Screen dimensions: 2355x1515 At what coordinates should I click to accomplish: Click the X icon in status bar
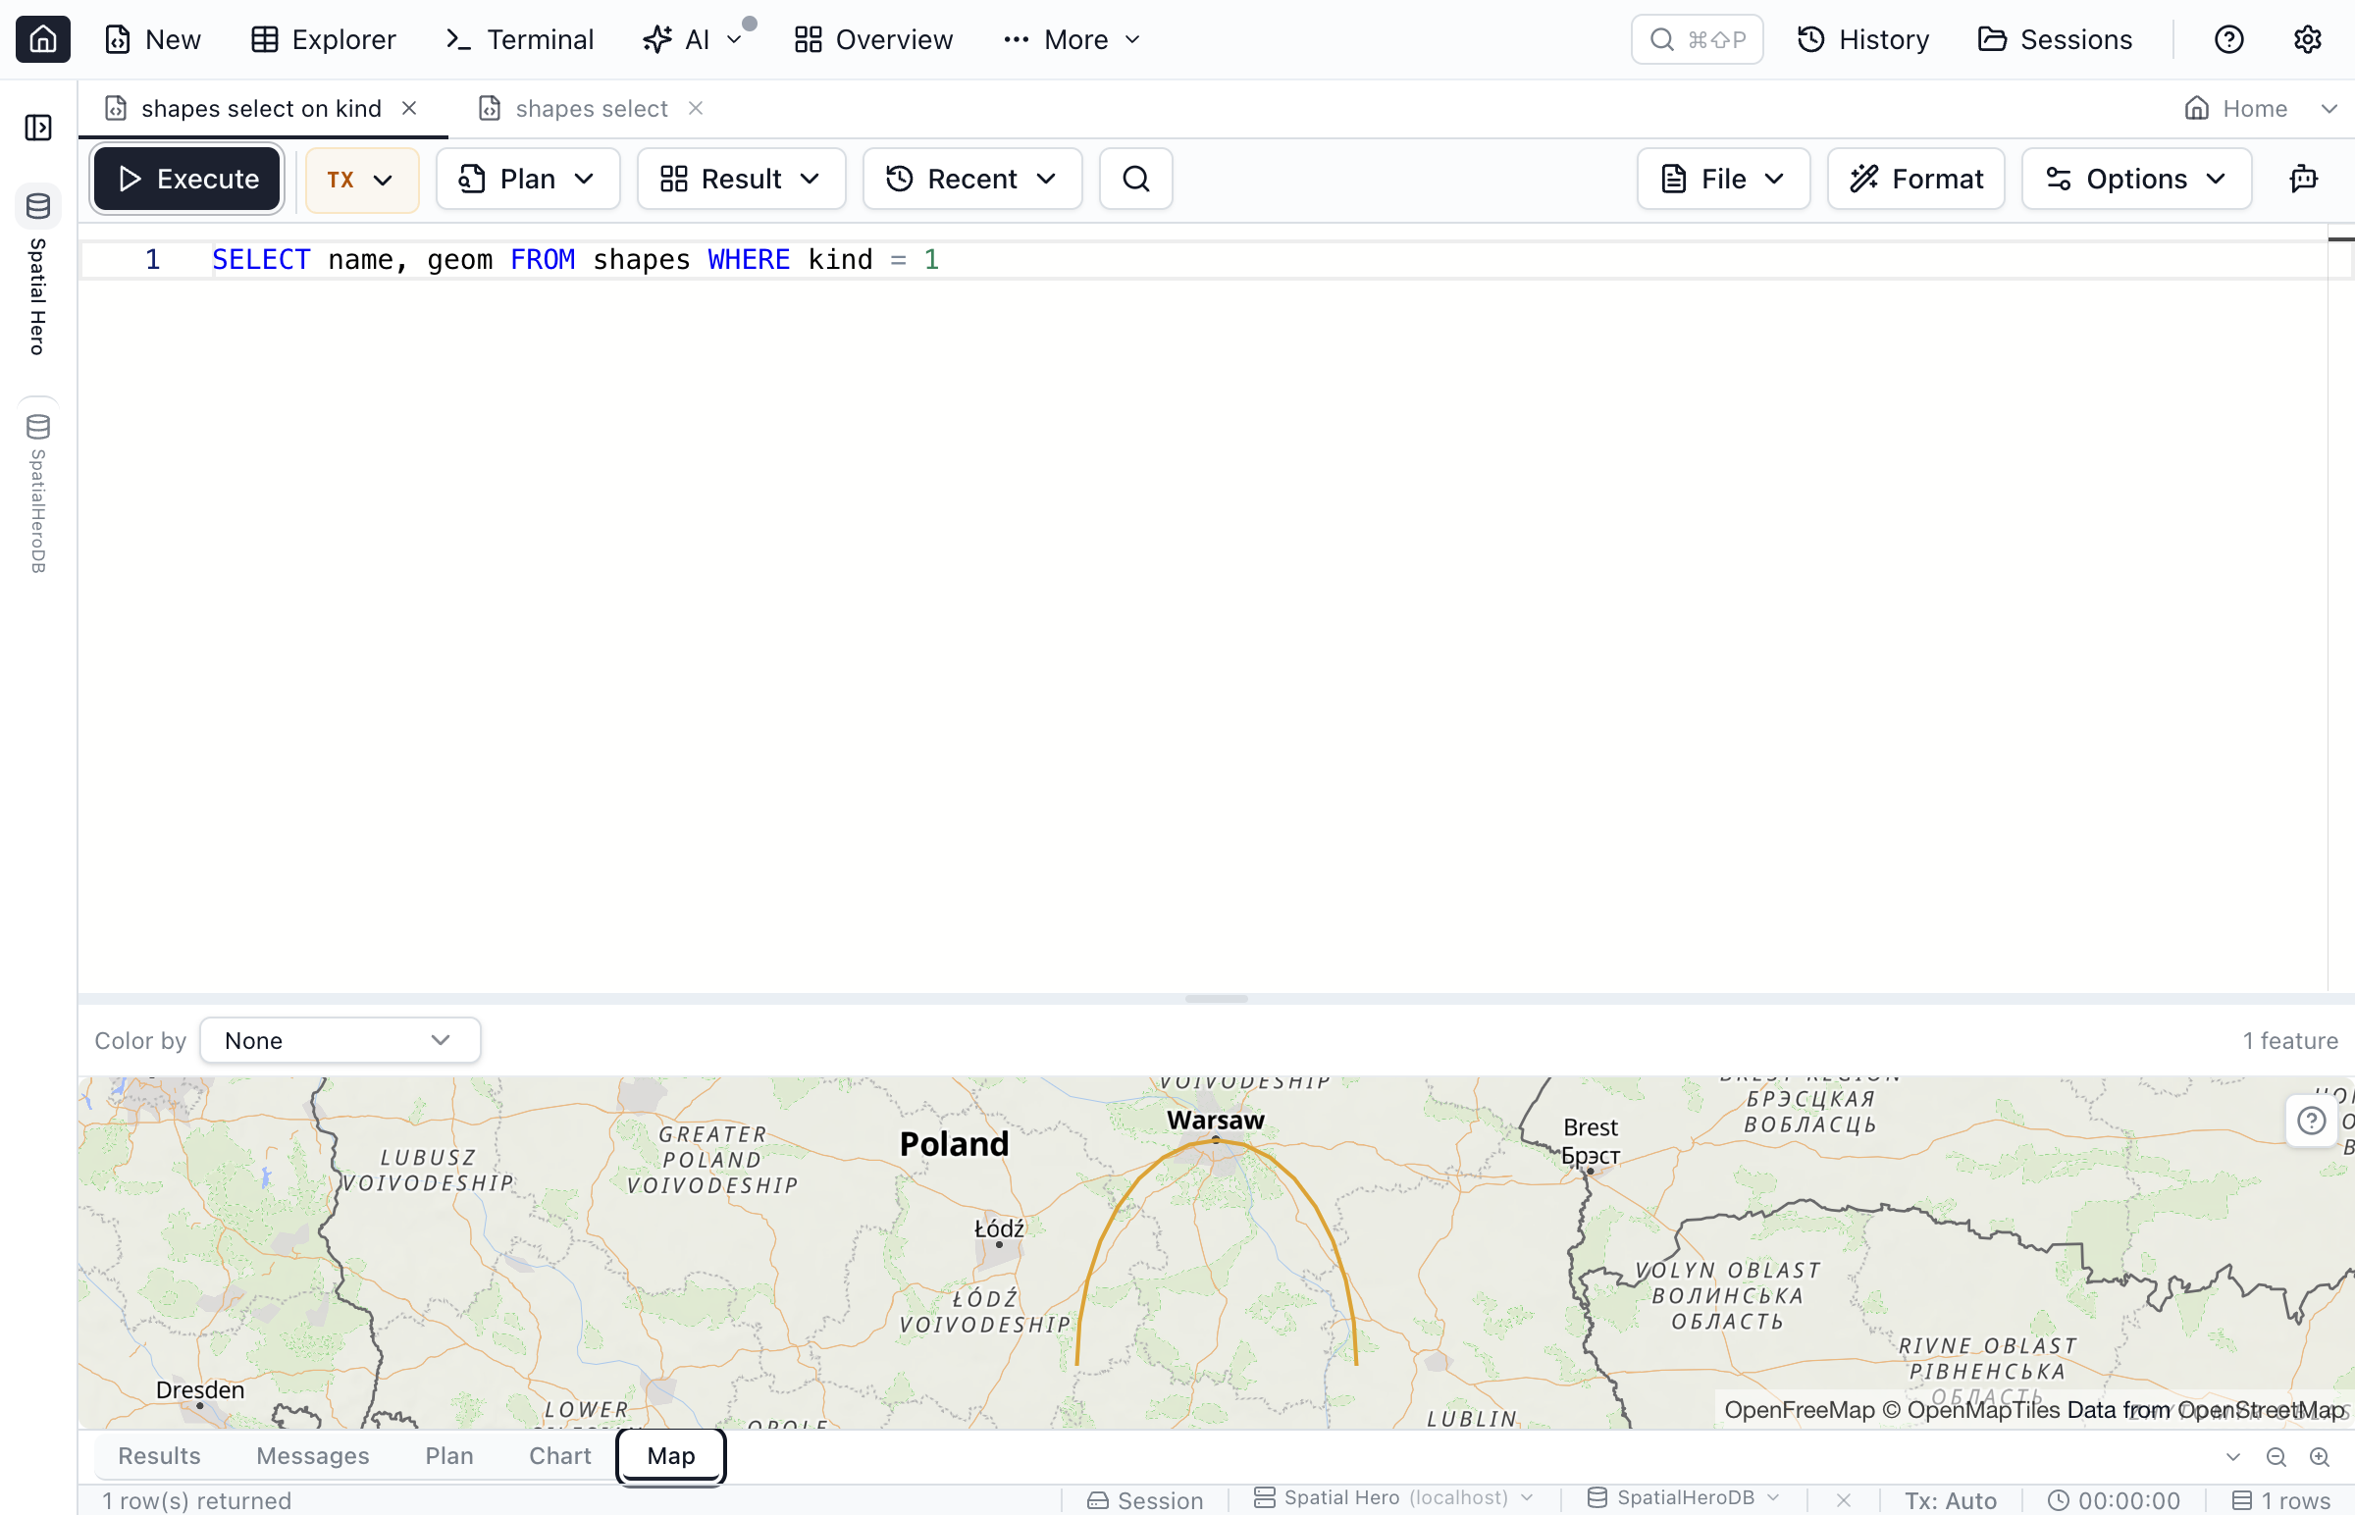coord(1843,1499)
